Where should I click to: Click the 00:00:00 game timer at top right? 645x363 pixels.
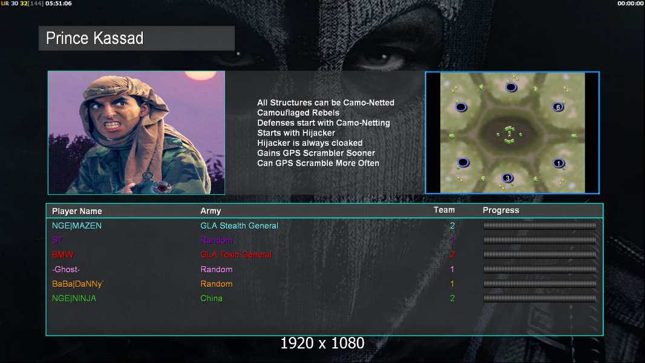(x=630, y=3)
